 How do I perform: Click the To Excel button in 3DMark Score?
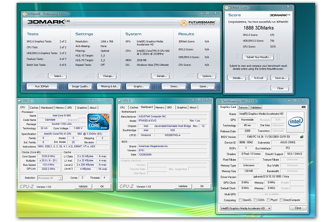click(x=258, y=78)
